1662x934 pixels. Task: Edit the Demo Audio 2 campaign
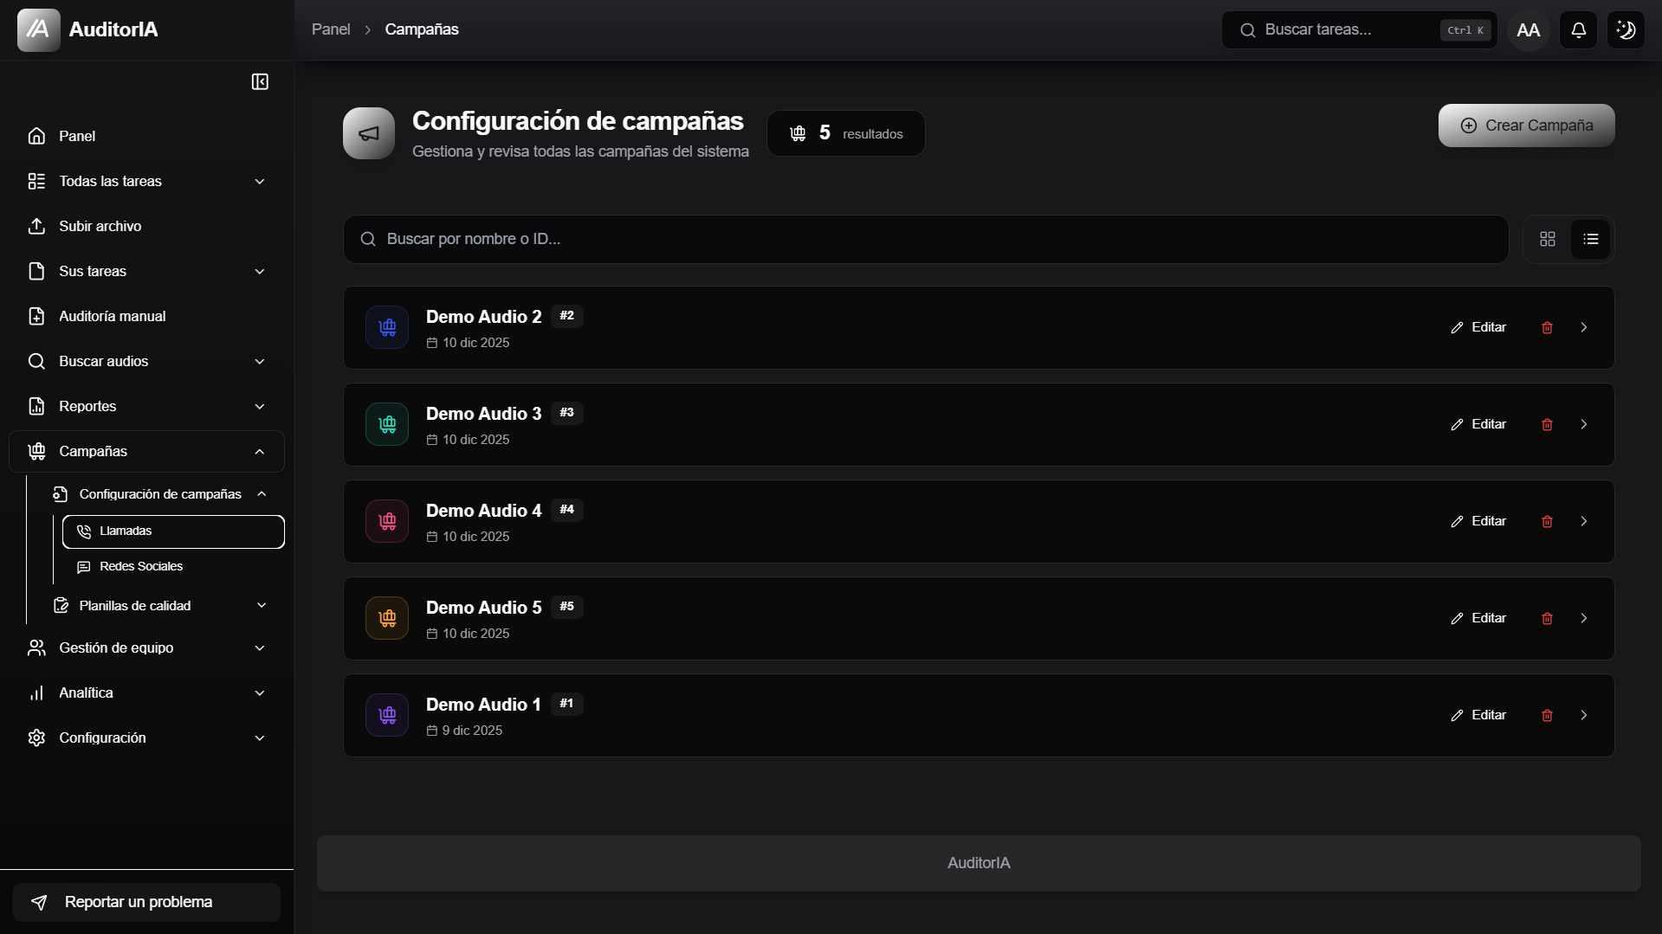(1478, 327)
